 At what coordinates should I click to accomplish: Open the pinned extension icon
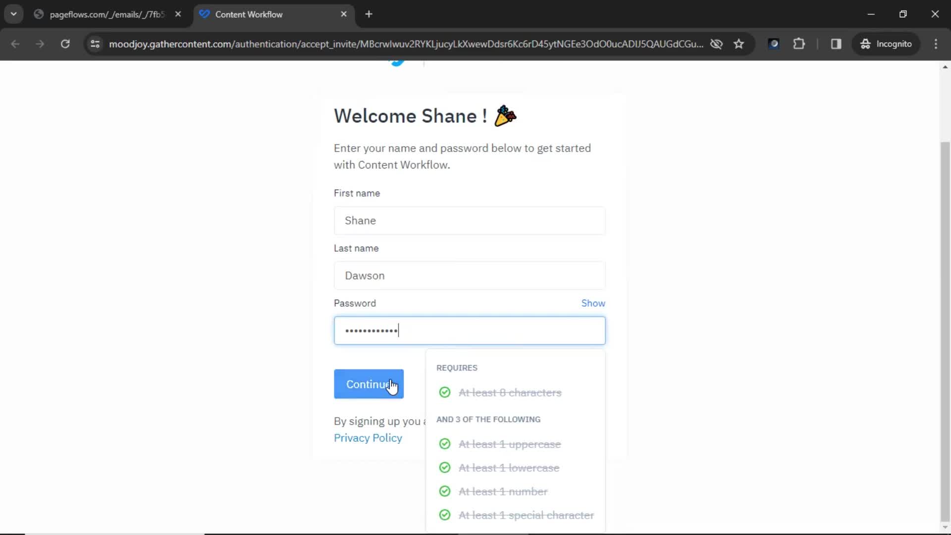click(774, 44)
